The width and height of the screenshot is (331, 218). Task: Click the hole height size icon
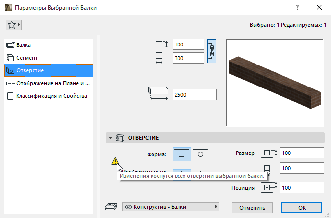coord(269,153)
